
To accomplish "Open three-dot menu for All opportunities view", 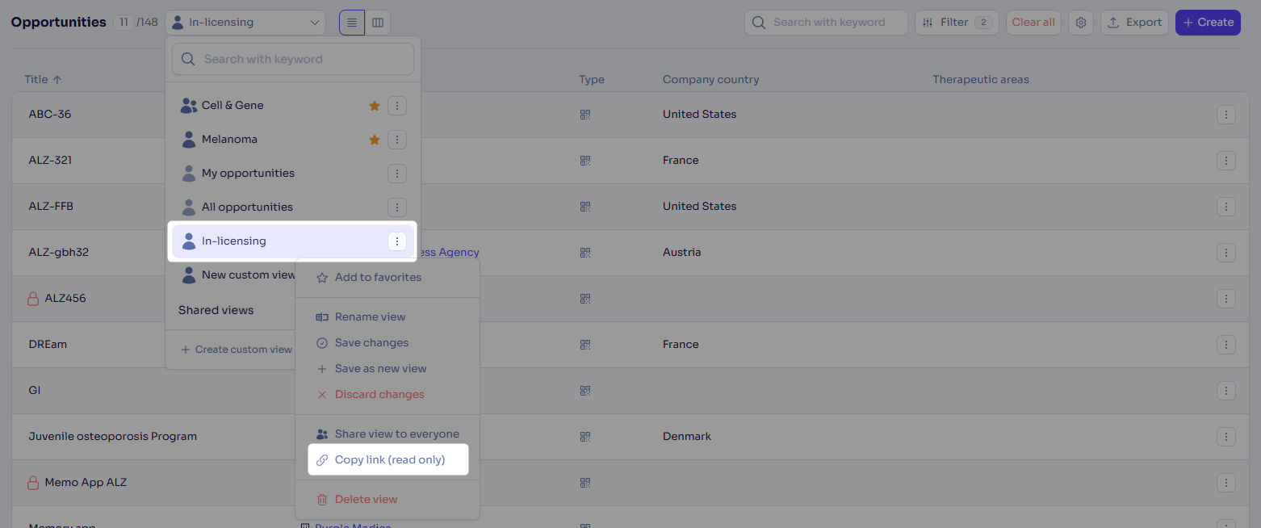I will point(397,207).
